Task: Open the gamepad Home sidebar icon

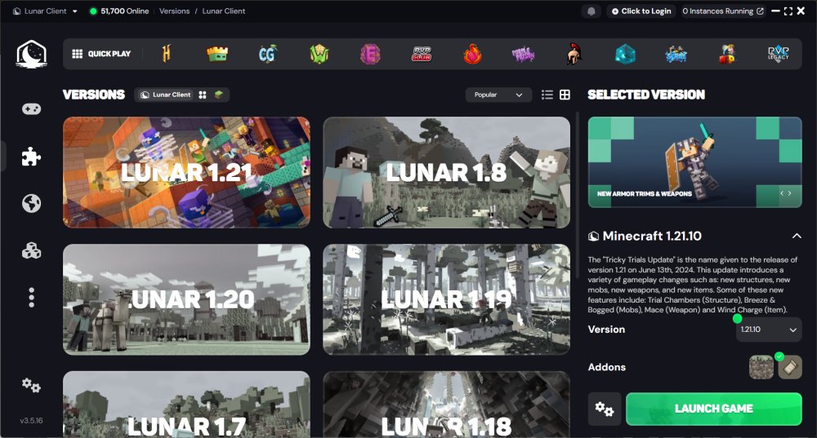Action: [31, 108]
